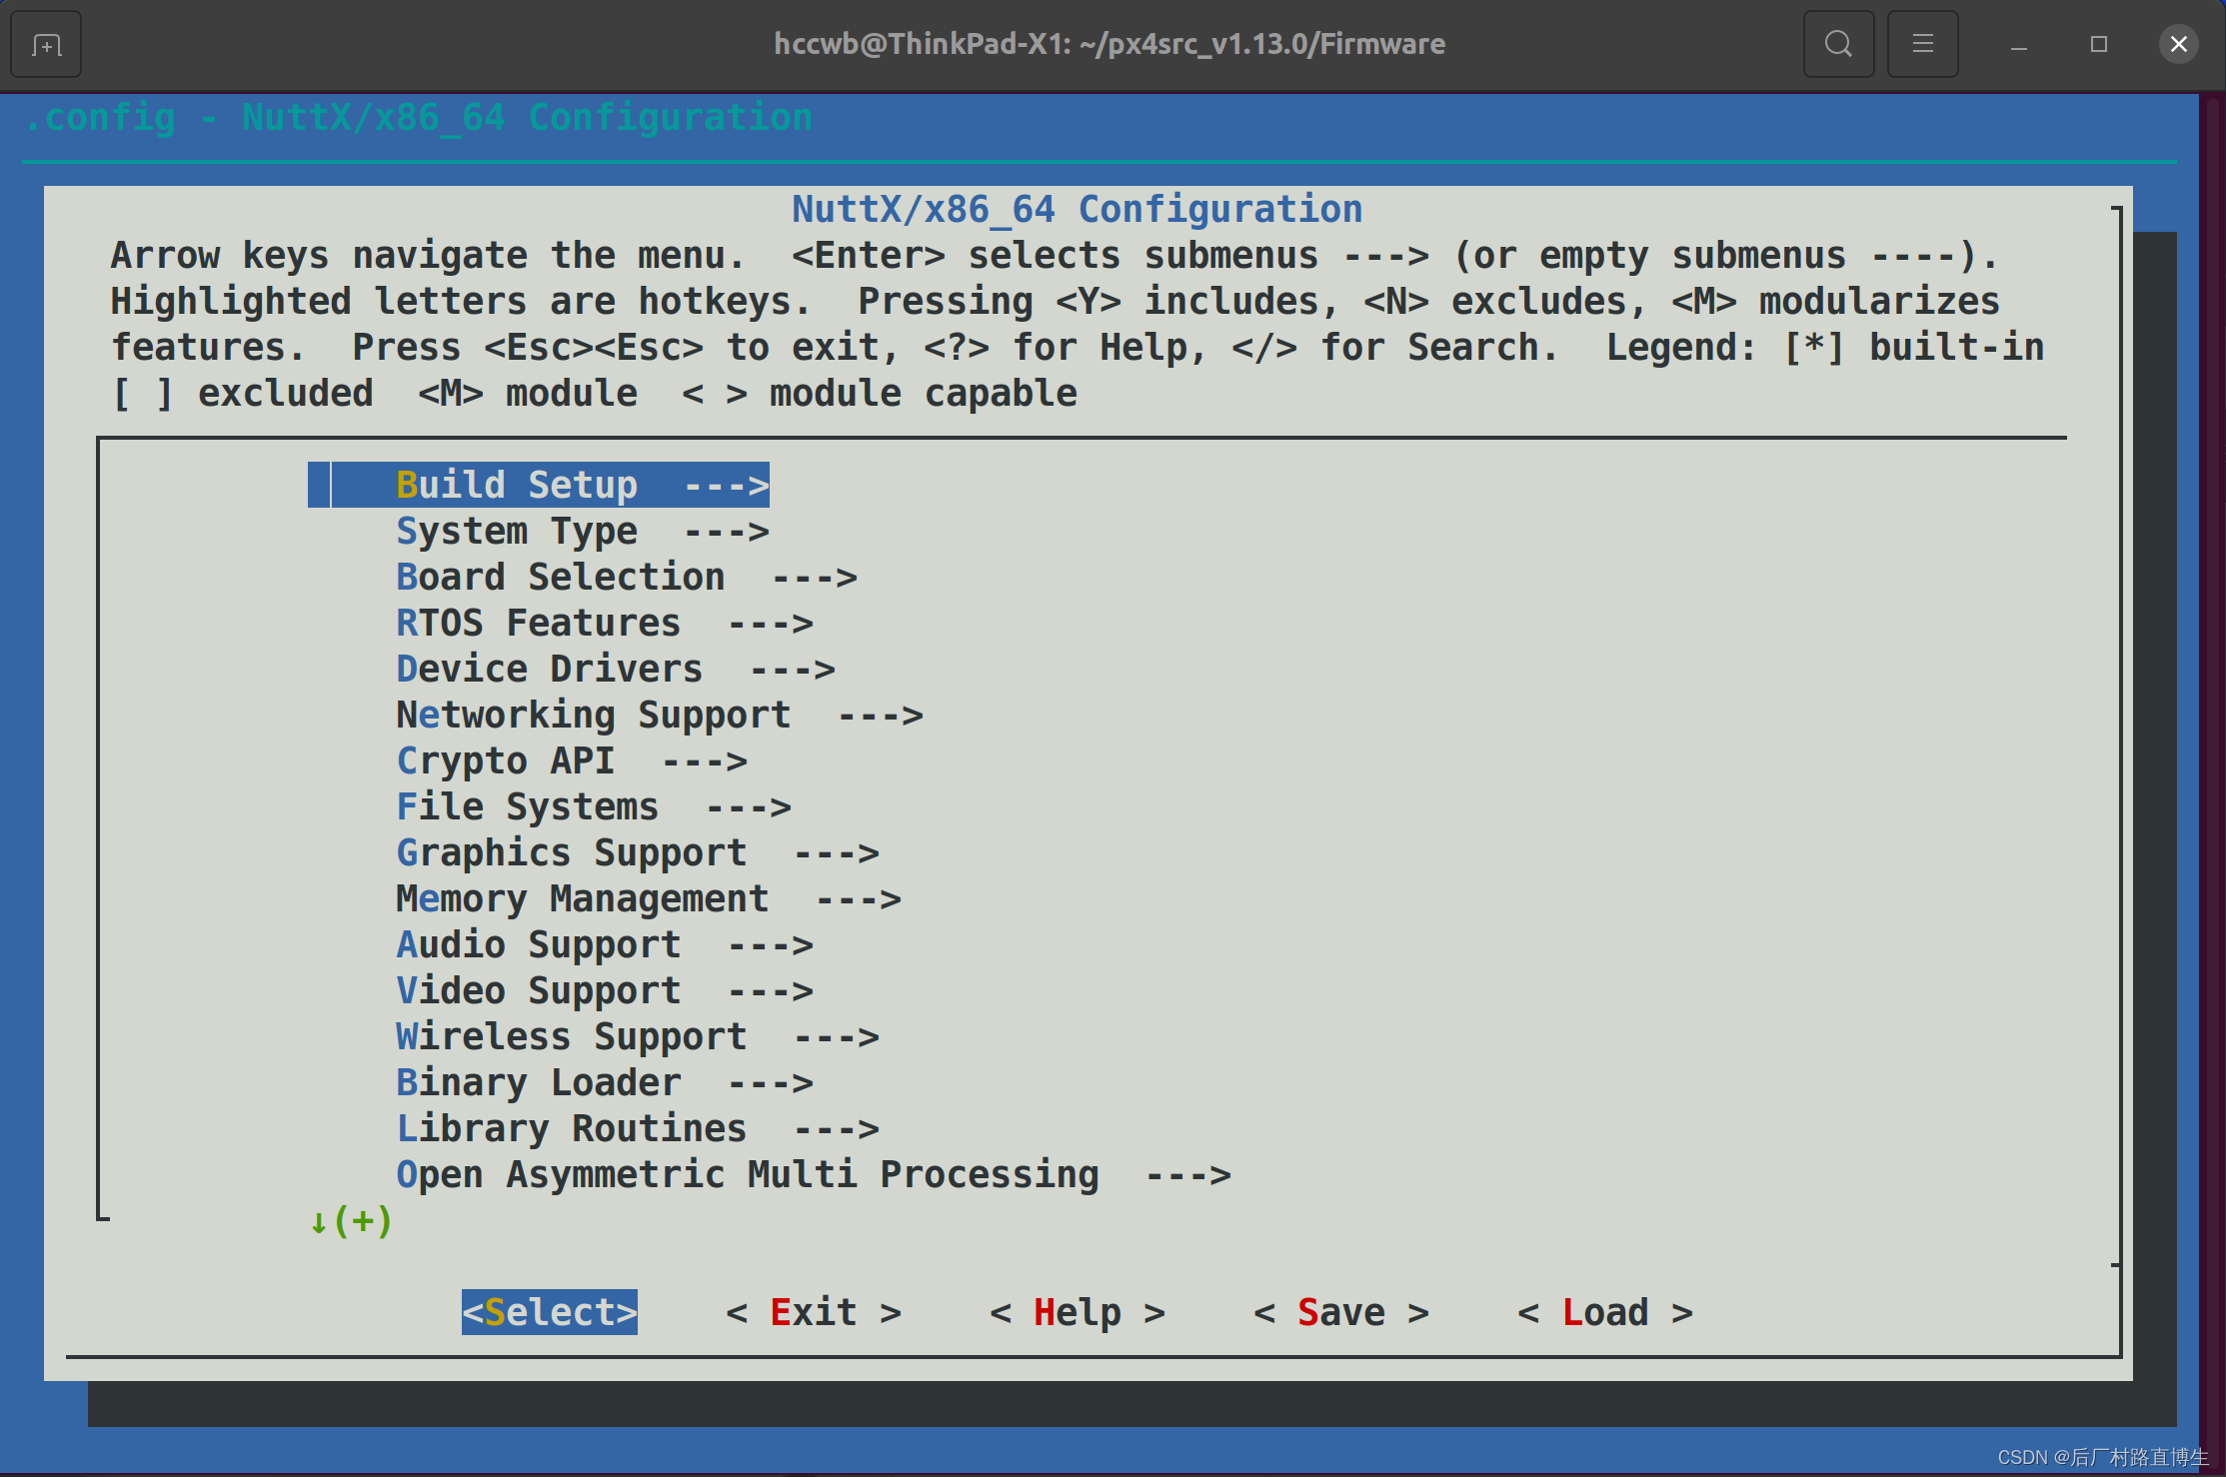
Task: Close the terminal window
Action: coord(2179,45)
